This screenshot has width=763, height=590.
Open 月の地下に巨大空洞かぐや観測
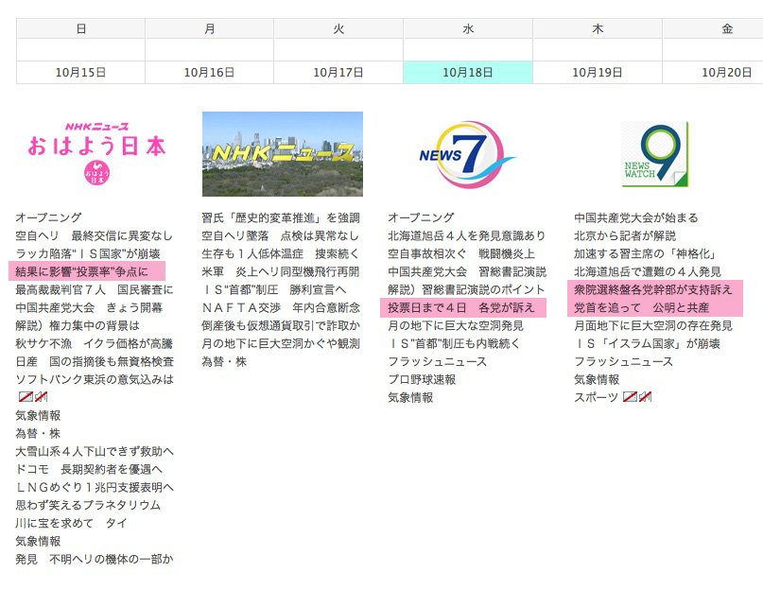[x=281, y=343]
